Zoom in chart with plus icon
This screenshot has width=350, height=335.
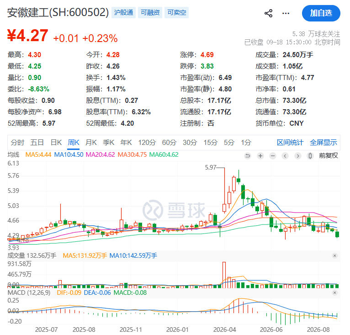260,155
